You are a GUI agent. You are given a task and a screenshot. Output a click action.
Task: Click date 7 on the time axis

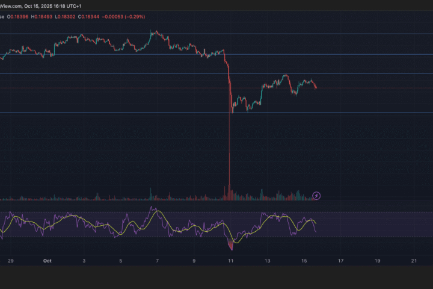(157, 261)
